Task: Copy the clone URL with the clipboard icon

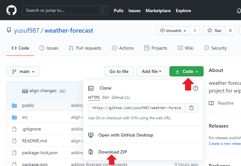Action: [191, 108]
